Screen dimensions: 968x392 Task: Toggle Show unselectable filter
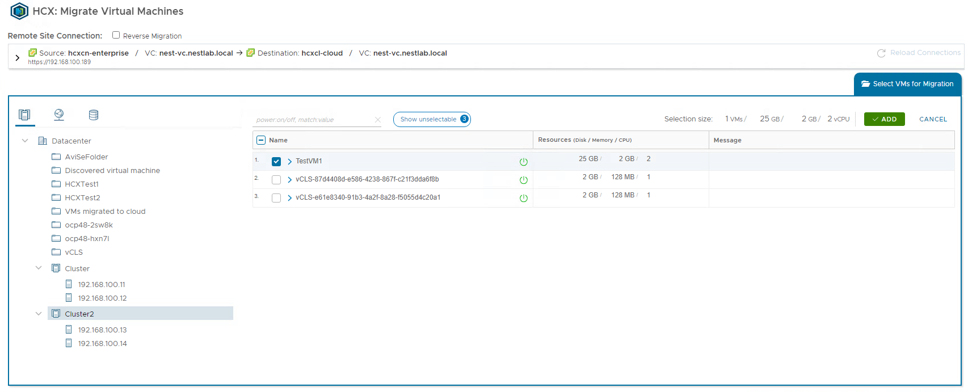tap(432, 119)
